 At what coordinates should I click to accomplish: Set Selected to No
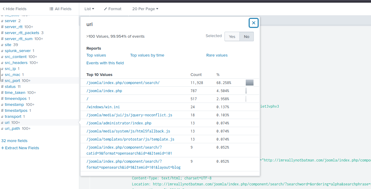click(x=246, y=36)
